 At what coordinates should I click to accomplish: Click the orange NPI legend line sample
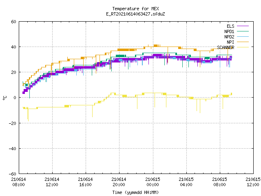pyautogui.click(x=243, y=42)
